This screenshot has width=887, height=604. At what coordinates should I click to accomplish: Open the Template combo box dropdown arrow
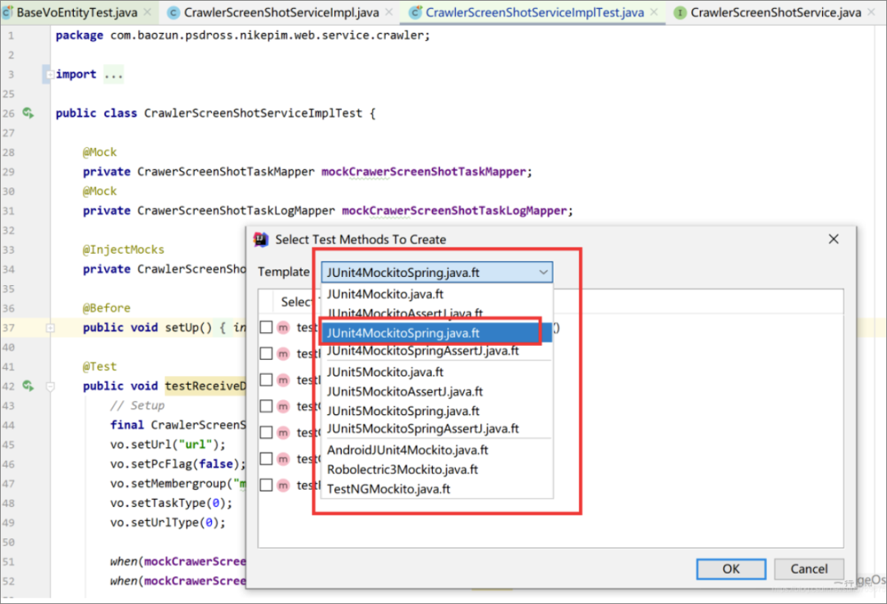click(543, 272)
